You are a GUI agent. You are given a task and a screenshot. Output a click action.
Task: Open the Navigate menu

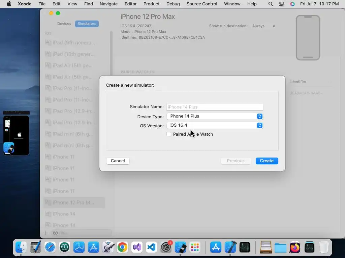pos(108,4)
